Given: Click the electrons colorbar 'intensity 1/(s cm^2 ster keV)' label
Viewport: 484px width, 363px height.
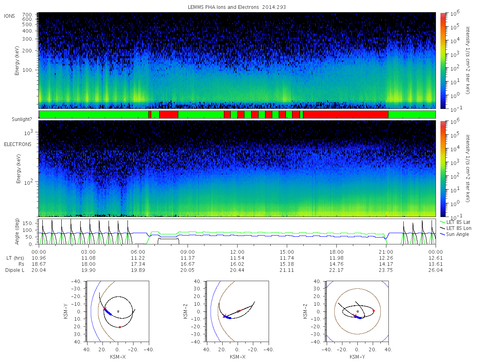Looking at the screenshot, I should click(468, 169).
